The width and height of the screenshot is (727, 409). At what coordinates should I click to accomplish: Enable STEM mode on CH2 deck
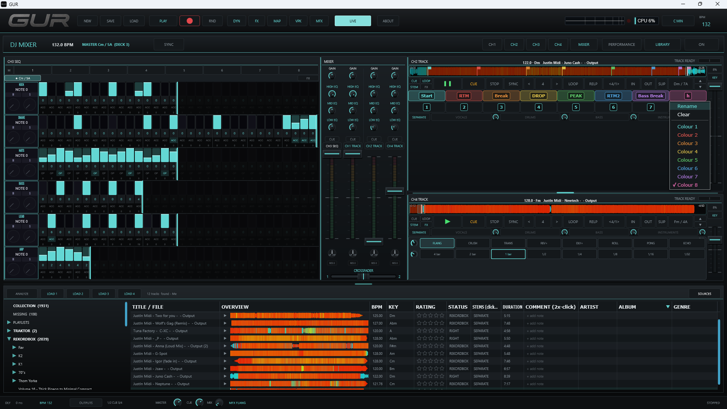click(414, 87)
